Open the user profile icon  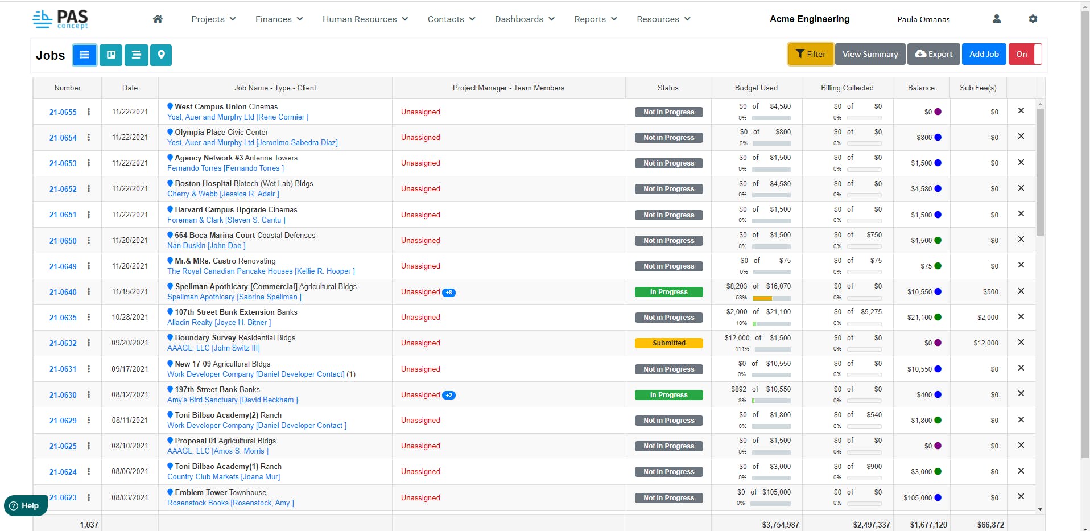(996, 19)
